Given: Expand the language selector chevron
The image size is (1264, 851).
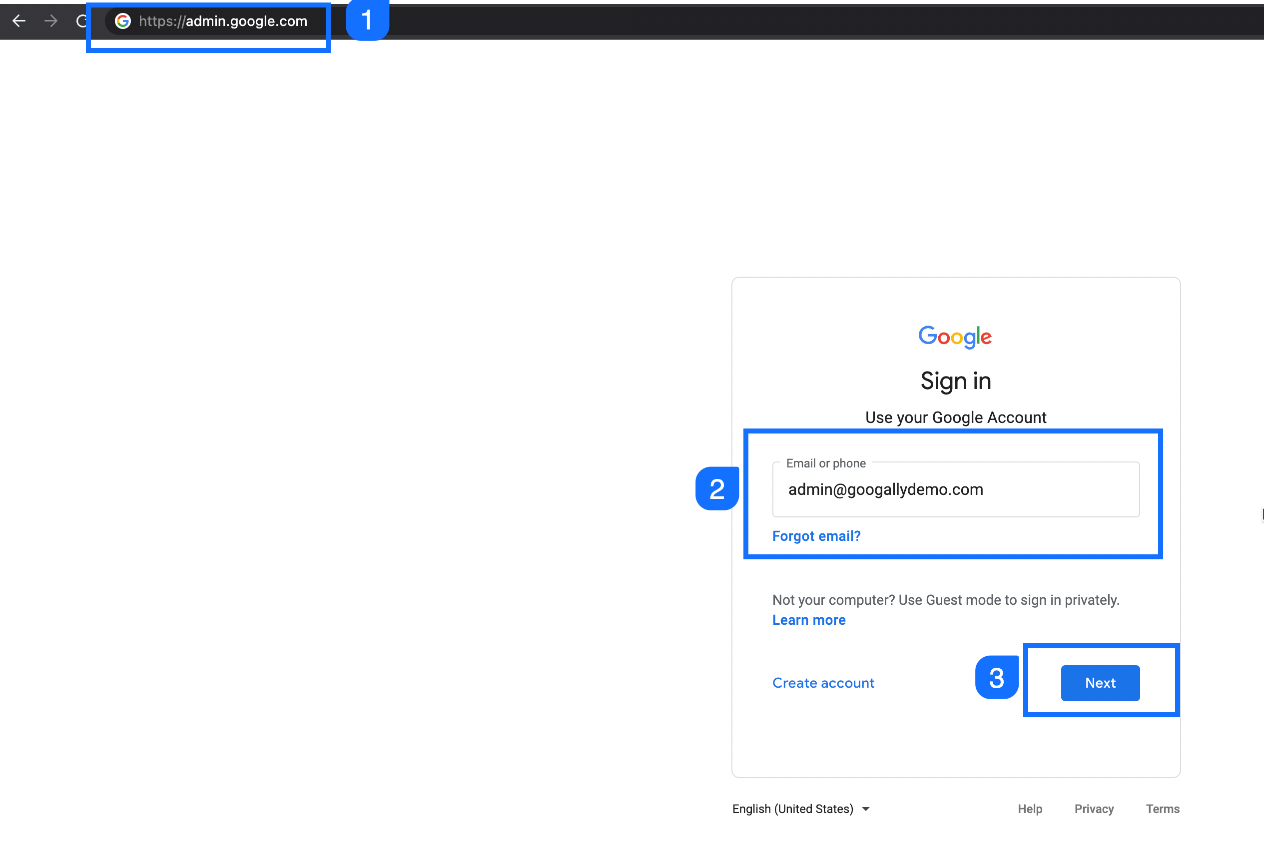Looking at the screenshot, I should [x=866, y=808].
